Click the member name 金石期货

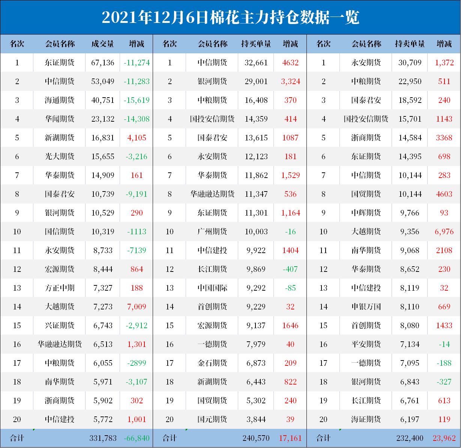point(212,363)
